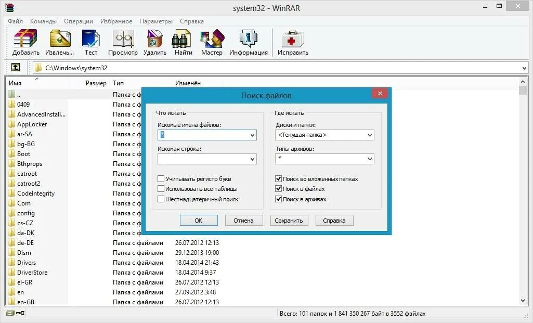
Task: Click the Найти (Find) binoculars icon
Action: pyautogui.click(x=181, y=38)
